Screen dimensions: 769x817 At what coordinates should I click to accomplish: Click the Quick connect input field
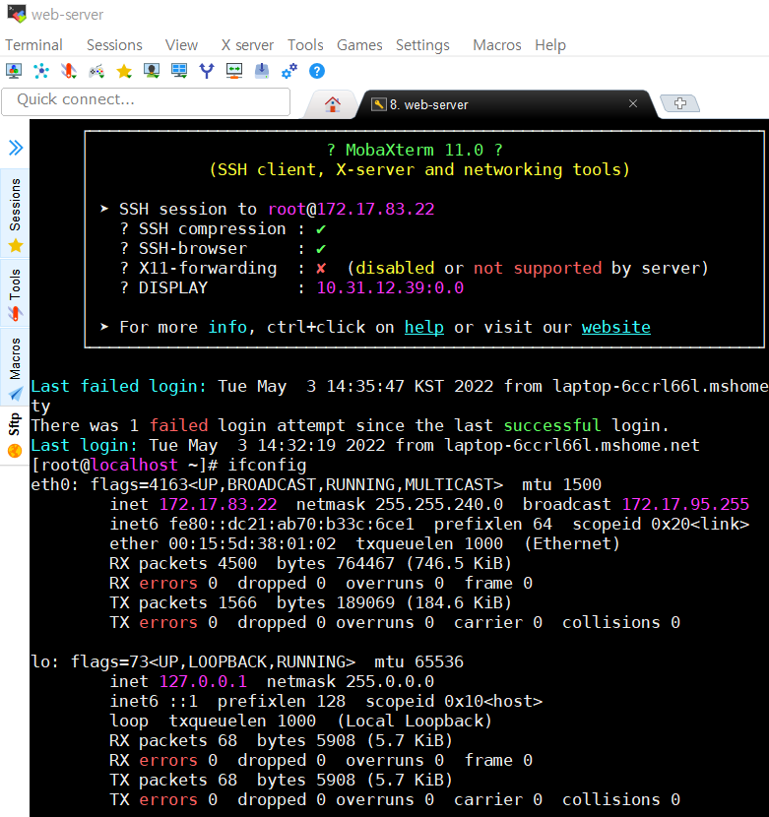click(x=146, y=101)
